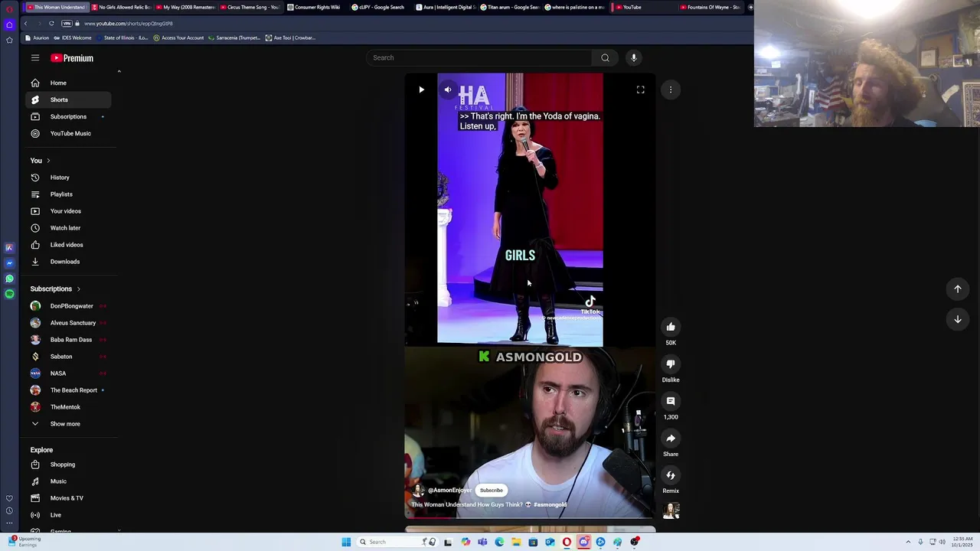Viewport: 980px width, 551px height.
Task: Switch to Fountains Of Wayne tab
Action: [710, 7]
